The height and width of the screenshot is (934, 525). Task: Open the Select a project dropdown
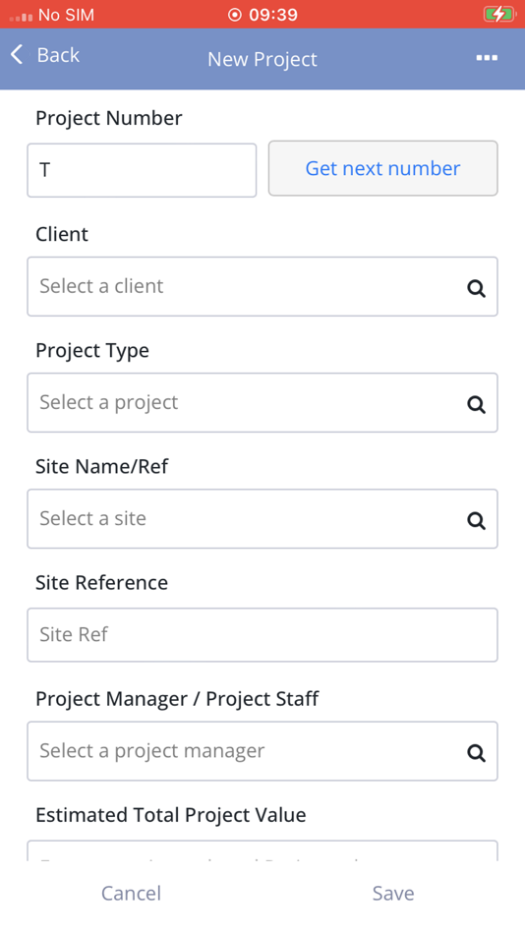pyautogui.click(x=262, y=403)
